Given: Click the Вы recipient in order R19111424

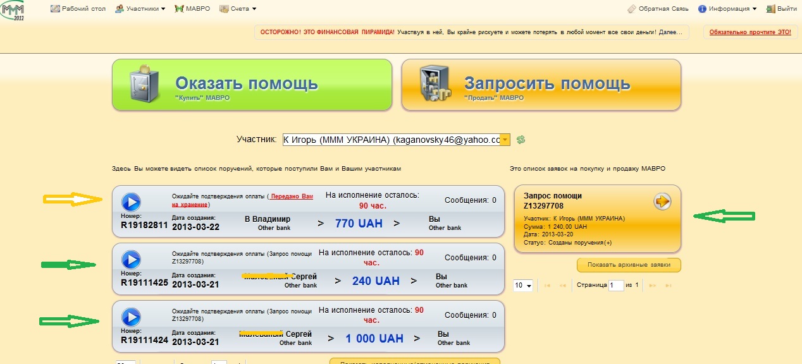Looking at the screenshot, I should coord(443,334).
